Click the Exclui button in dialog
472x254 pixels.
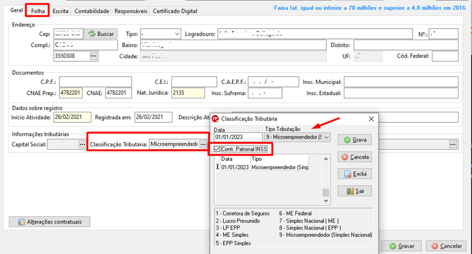point(355,174)
